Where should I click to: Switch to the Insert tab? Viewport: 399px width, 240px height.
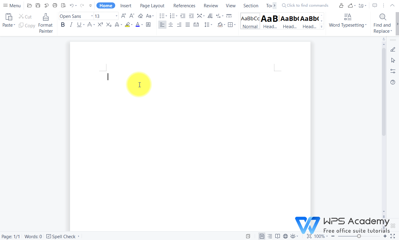coord(126,5)
